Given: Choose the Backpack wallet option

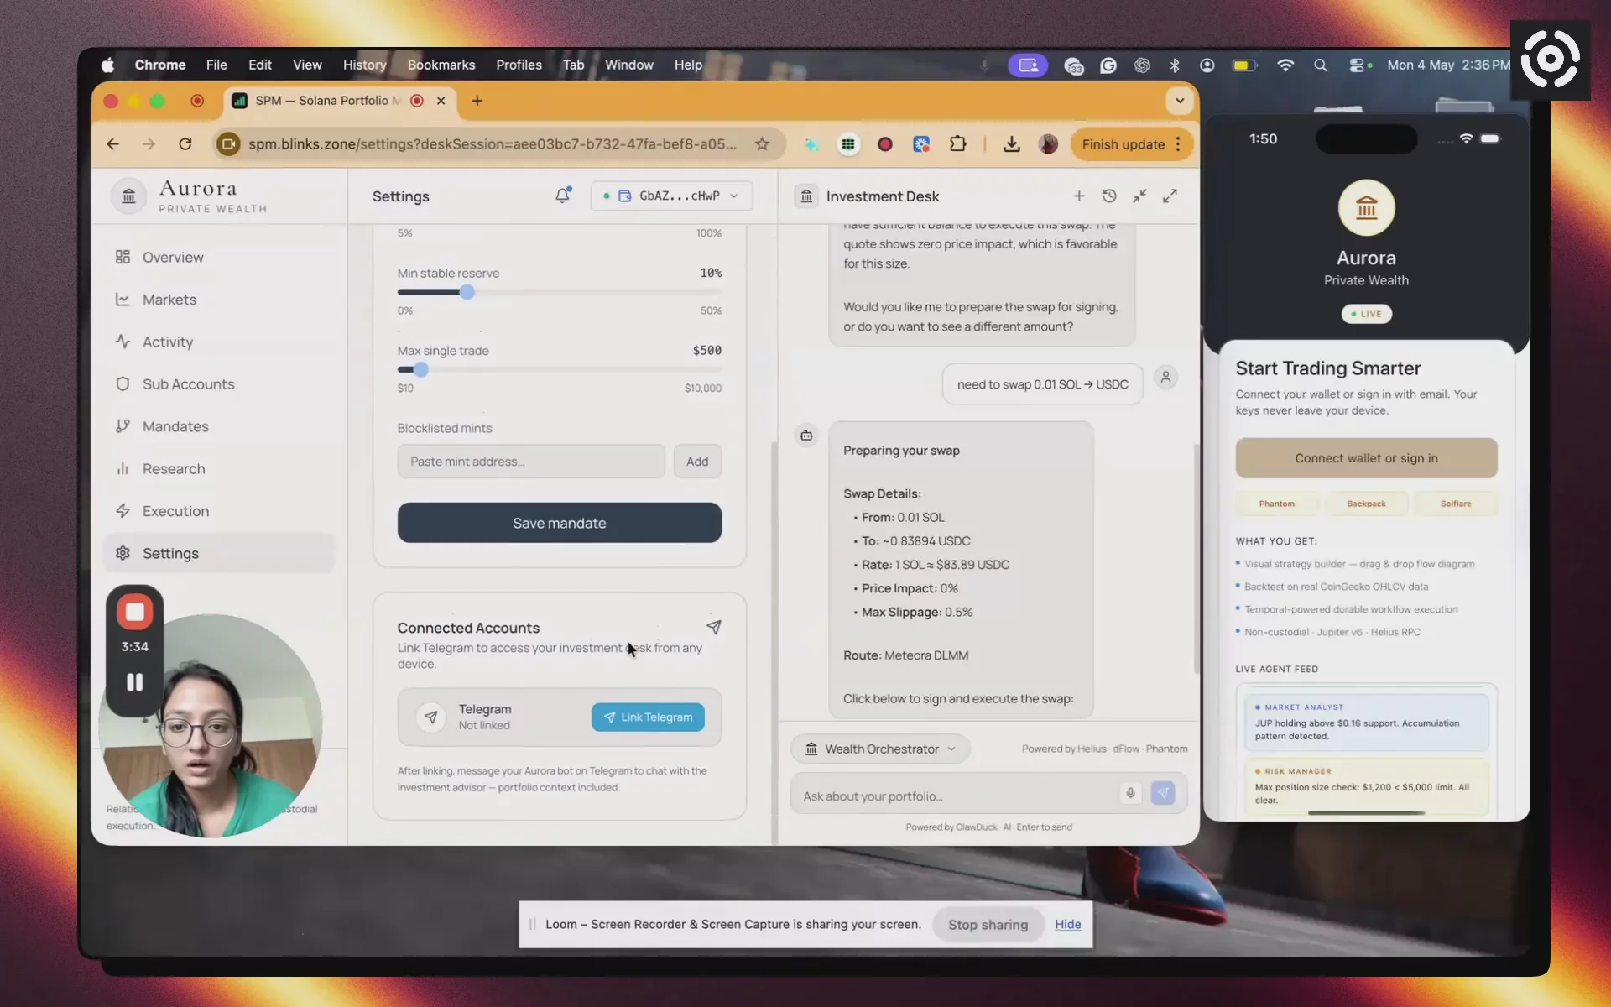Looking at the screenshot, I should click(x=1366, y=503).
